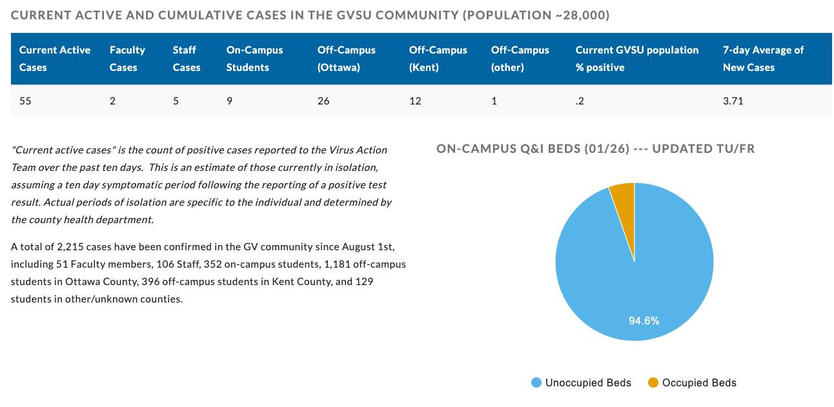Select the On-Campus Students column header
Screen dimensions: 834x407
tap(254, 58)
